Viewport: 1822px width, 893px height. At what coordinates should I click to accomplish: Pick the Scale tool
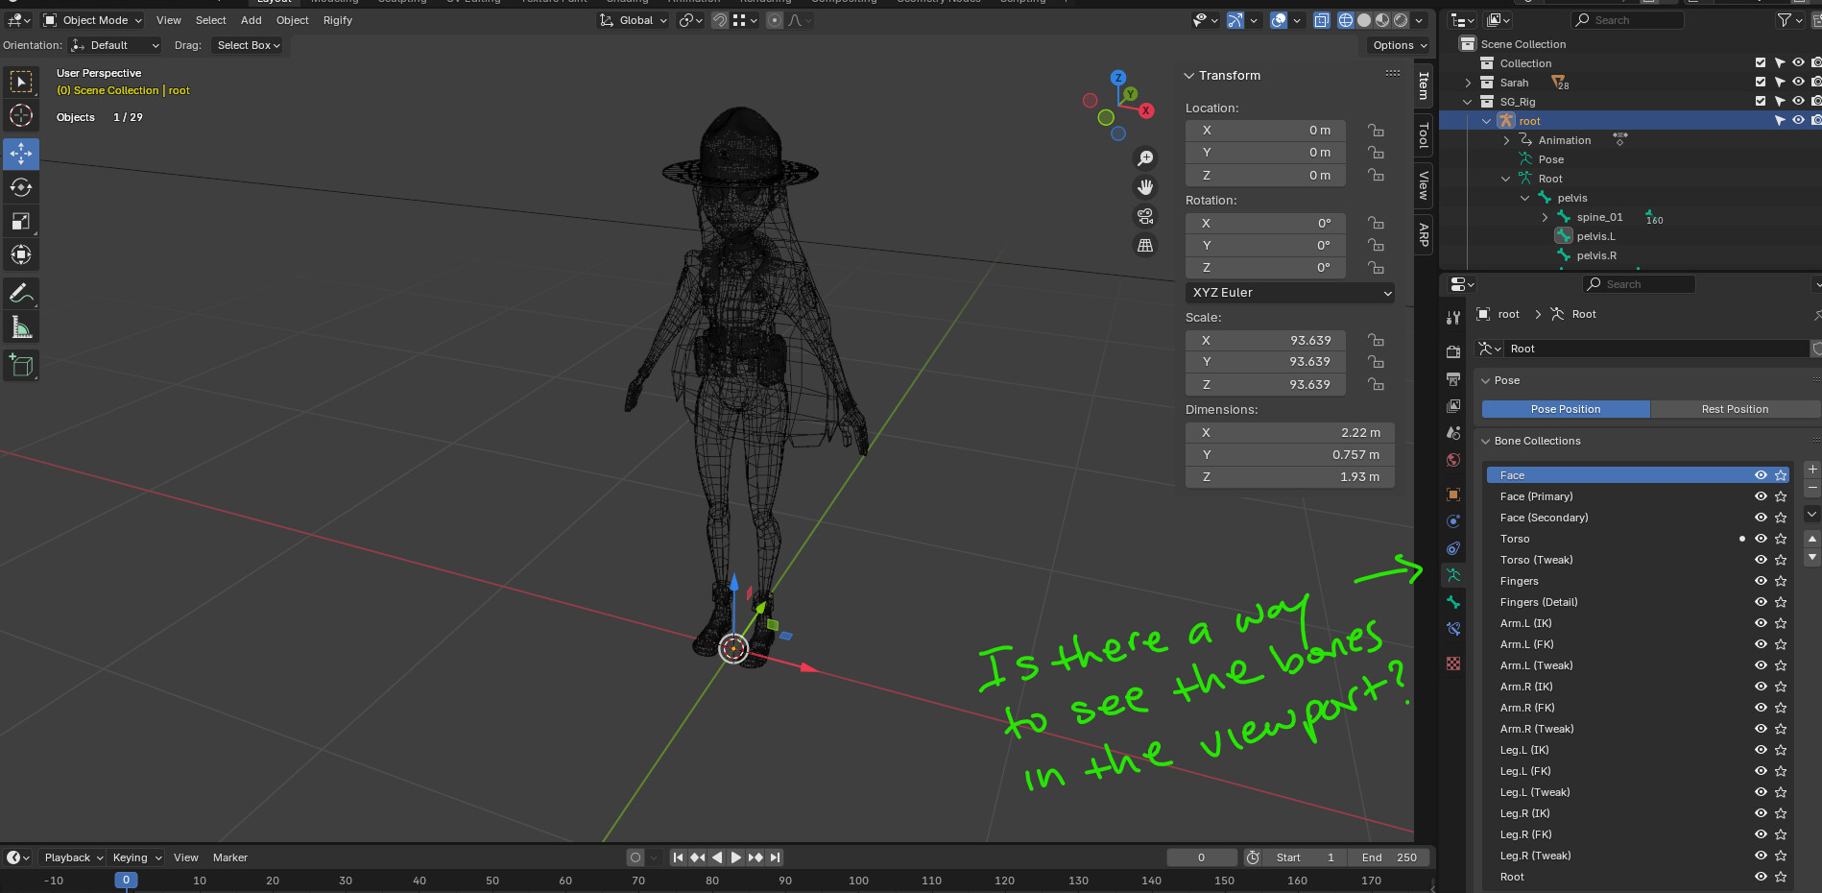[21, 221]
